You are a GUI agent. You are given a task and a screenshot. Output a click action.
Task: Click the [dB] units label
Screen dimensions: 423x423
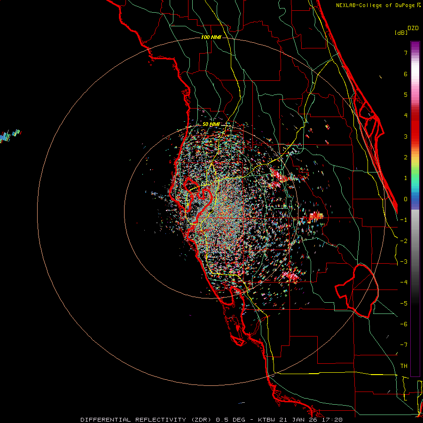[x=401, y=32]
